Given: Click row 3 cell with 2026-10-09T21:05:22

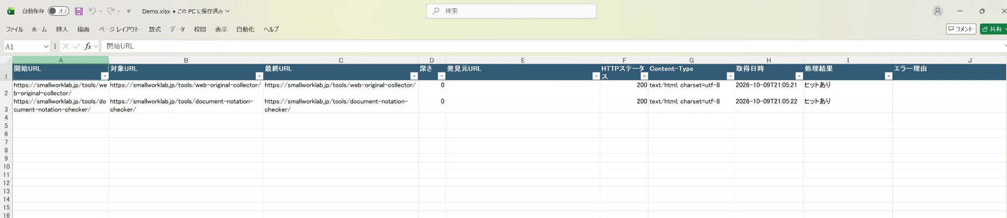Looking at the screenshot, I should coord(769,105).
